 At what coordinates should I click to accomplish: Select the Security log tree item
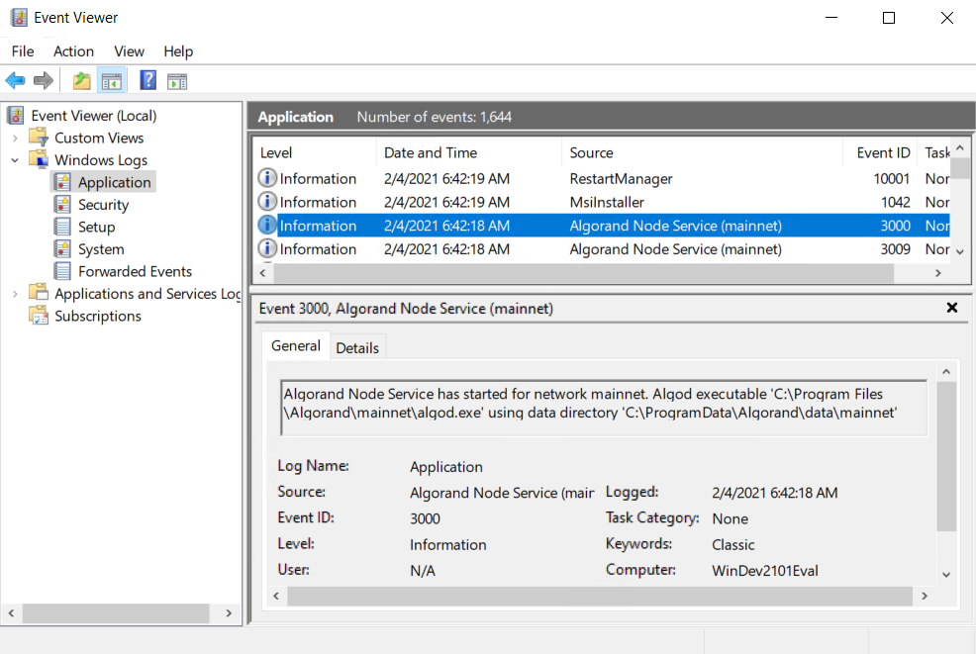[103, 205]
